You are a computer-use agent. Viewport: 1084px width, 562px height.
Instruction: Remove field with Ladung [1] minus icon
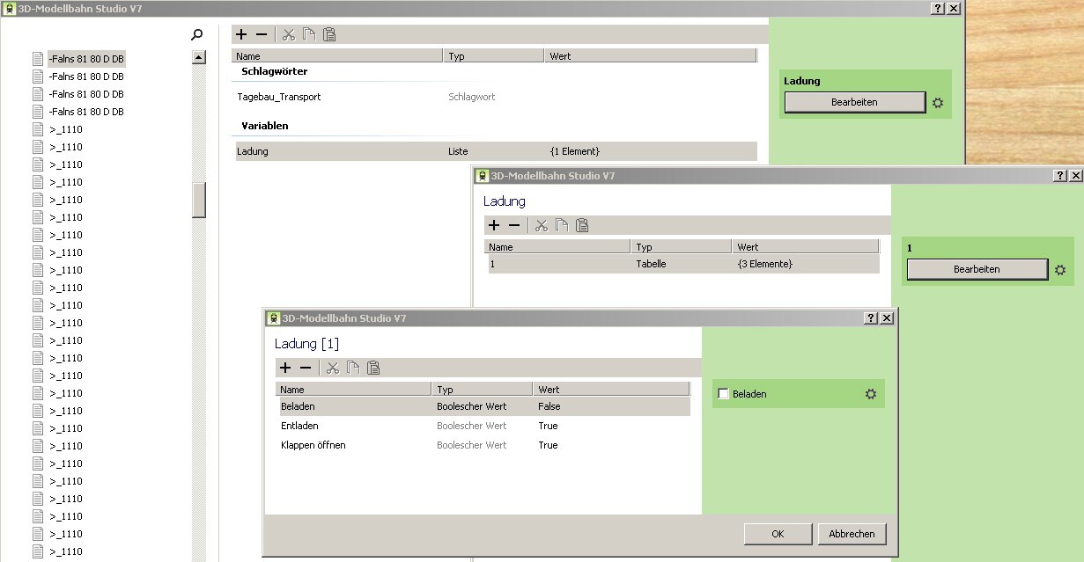306,368
